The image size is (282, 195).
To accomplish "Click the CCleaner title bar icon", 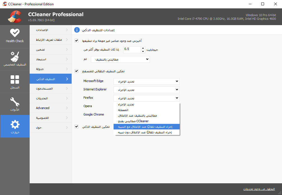I will click(4, 4).
